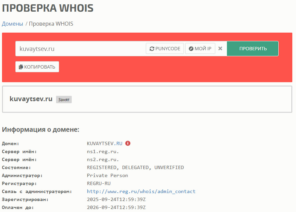
Task: Select the Проверка WHOIS breadcrumb item
Action: coord(51,24)
